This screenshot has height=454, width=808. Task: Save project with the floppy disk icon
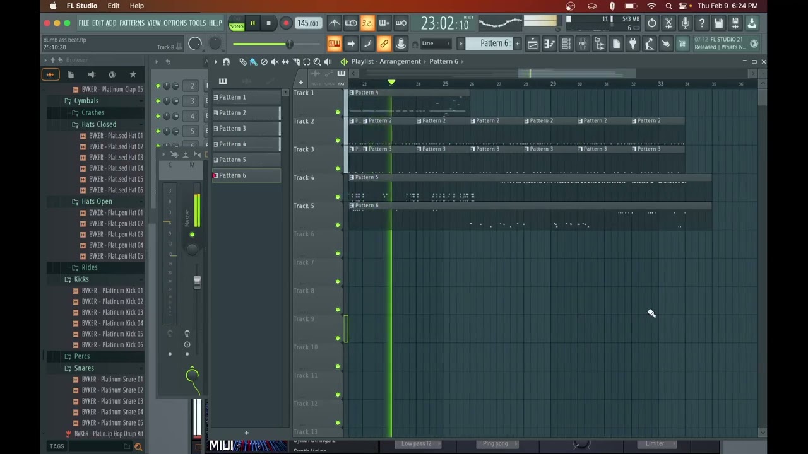718,23
